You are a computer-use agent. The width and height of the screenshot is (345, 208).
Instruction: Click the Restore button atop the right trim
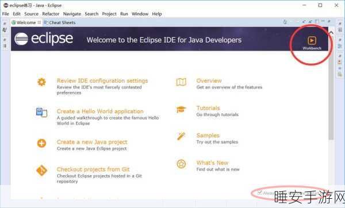340,24
